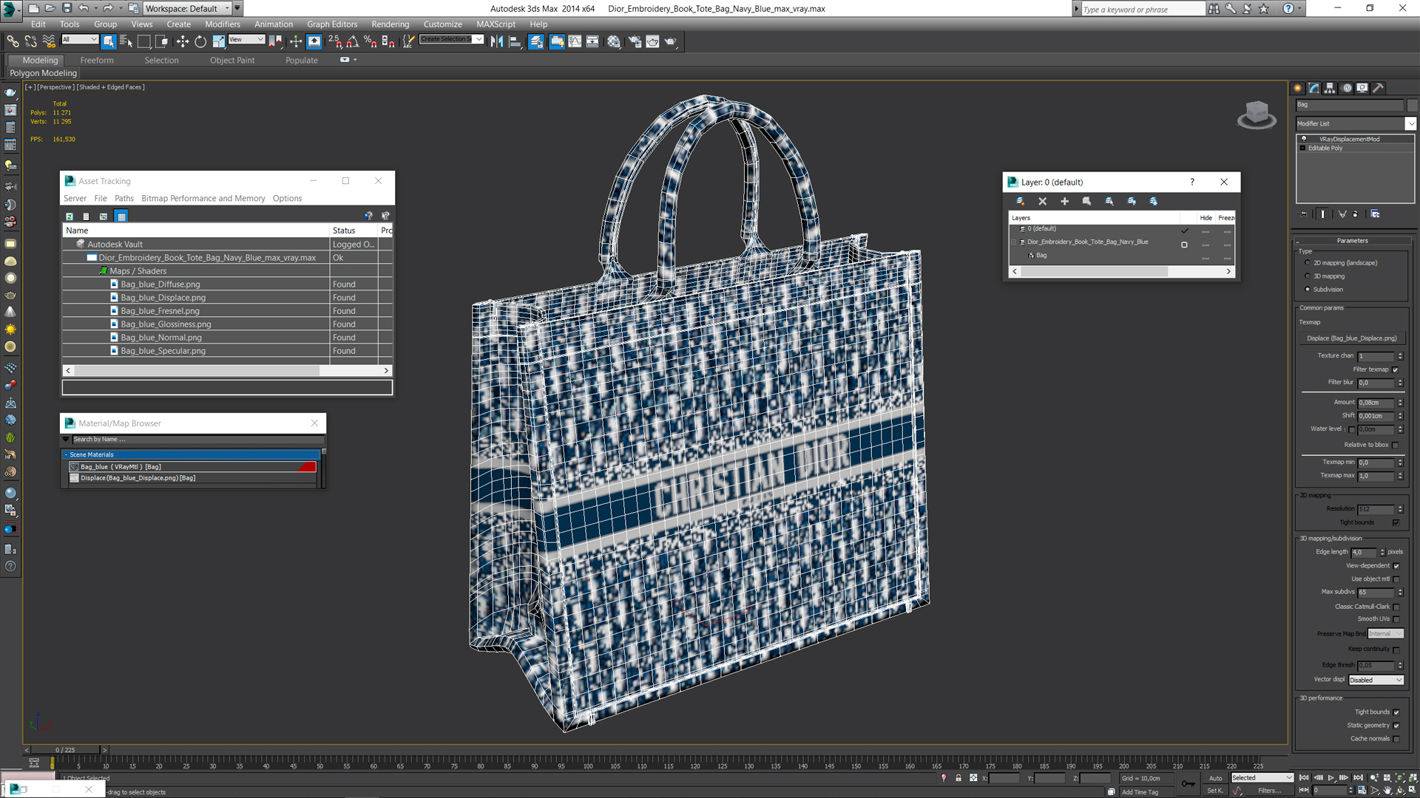
Task: Select the Move transform tool
Action: [x=183, y=41]
